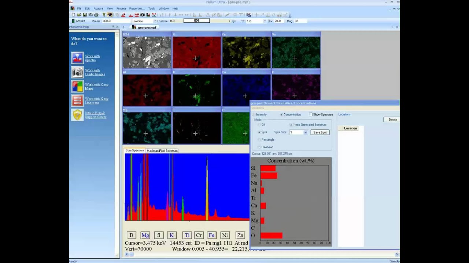
Task: Click the Ti element button
Action: click(187, 235)
